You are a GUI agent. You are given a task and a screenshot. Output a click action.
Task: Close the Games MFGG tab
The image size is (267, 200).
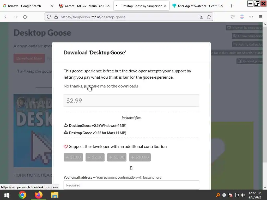point(108,6)
